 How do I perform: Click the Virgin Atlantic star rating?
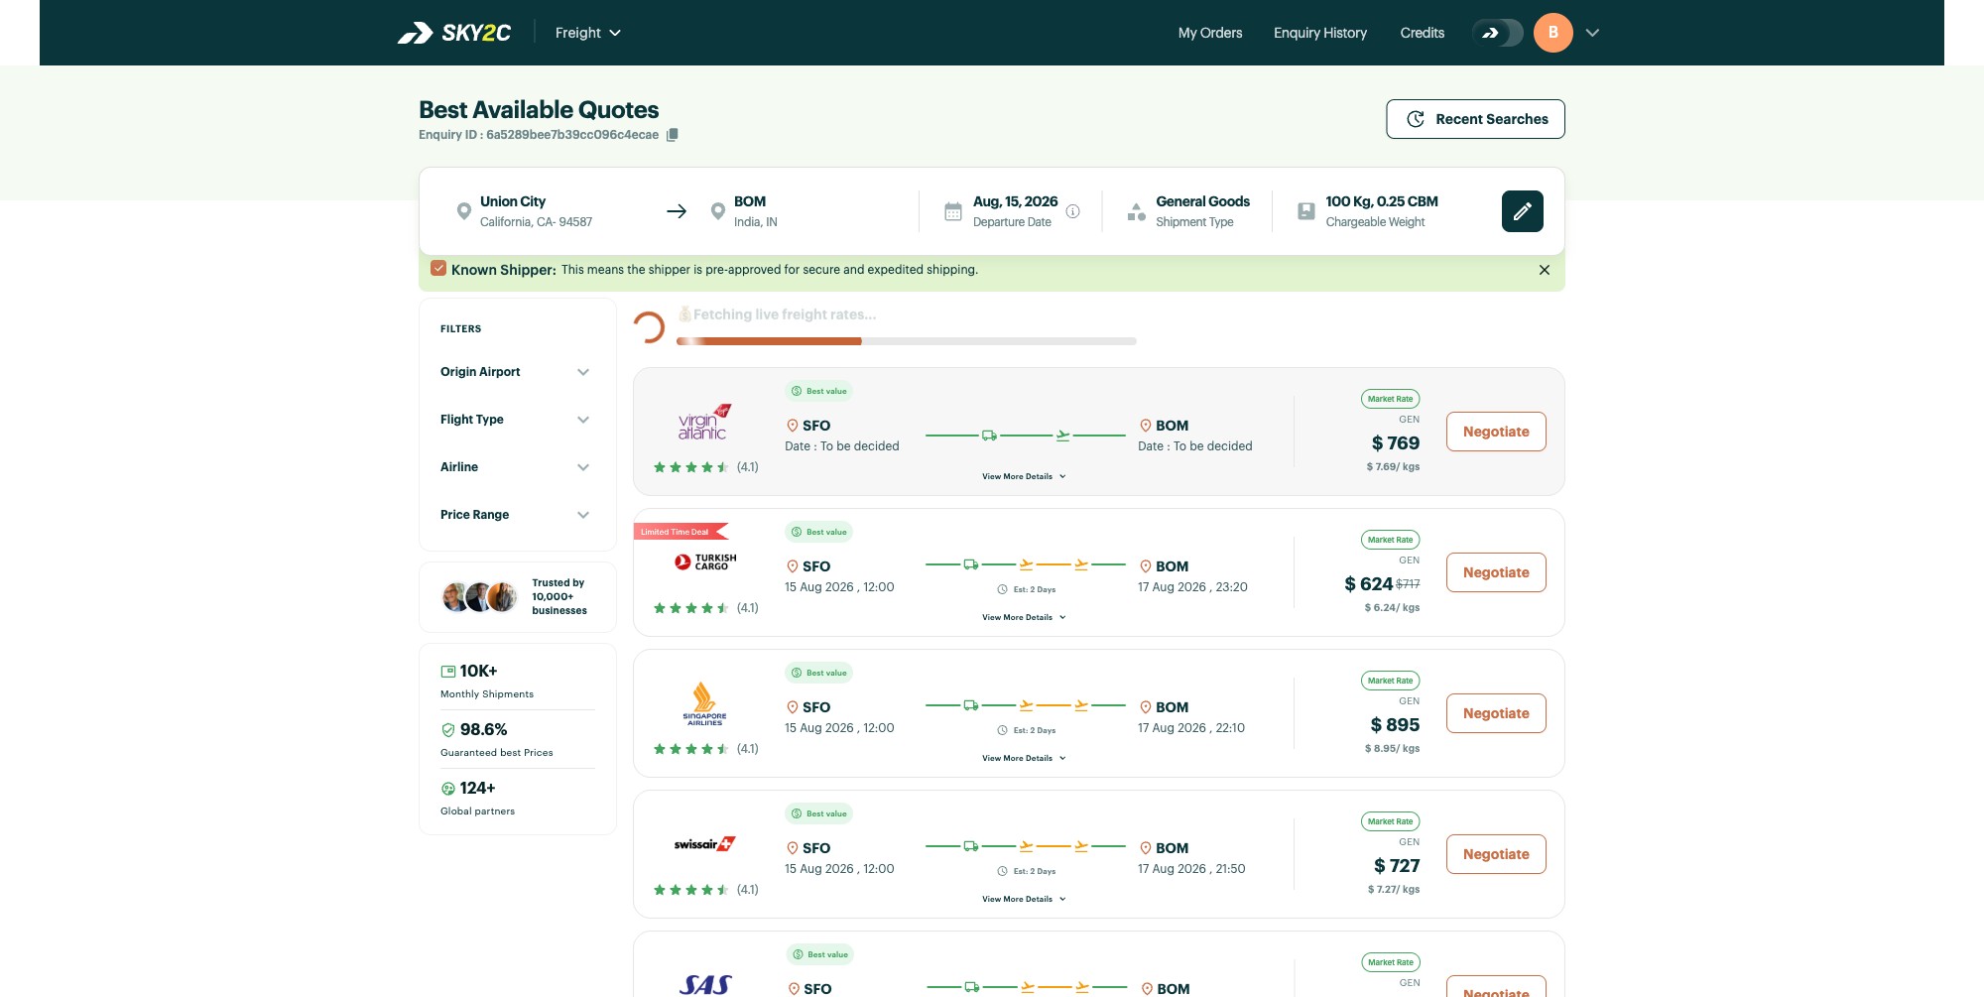coord(691,467)
